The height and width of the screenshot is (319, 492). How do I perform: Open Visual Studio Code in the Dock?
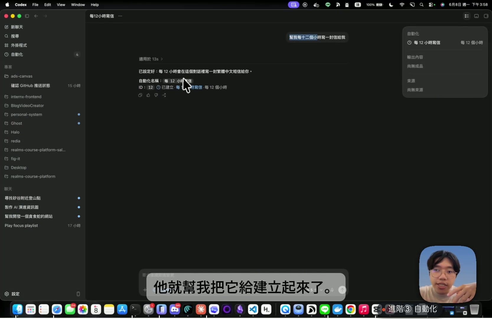click(253, 309)
